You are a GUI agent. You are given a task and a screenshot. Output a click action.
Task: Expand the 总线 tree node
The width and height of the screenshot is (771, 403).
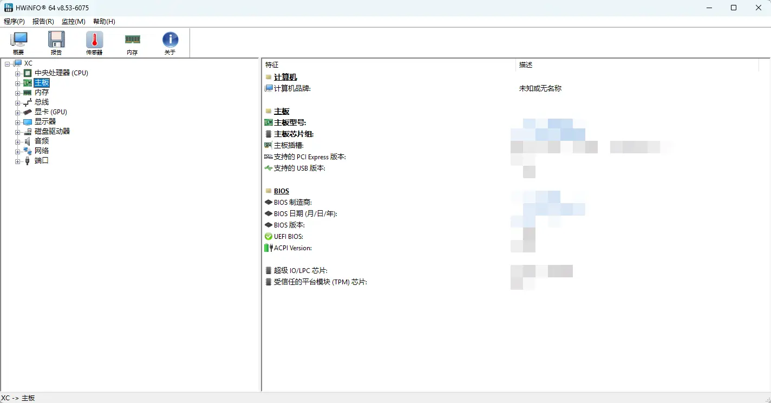coord(18,103)
